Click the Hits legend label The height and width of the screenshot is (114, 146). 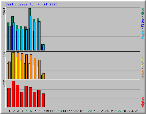[x=143, y=12]
